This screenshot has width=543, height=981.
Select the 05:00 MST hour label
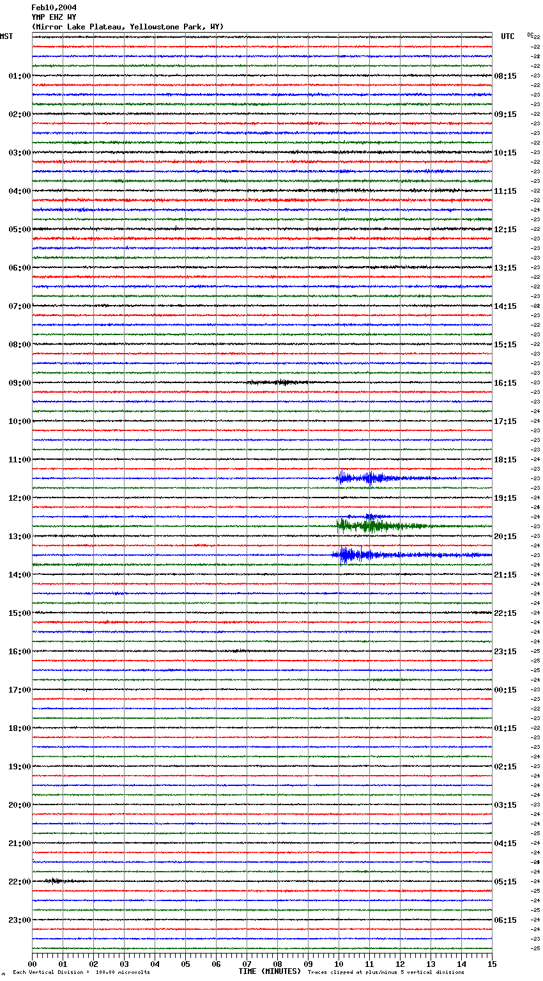click(20, 230)
